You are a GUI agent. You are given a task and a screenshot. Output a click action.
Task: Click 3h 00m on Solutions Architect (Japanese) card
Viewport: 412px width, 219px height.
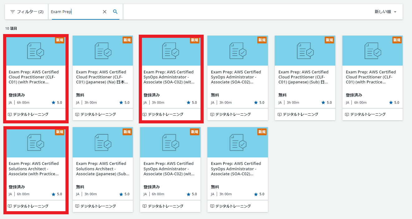(90, 194)
